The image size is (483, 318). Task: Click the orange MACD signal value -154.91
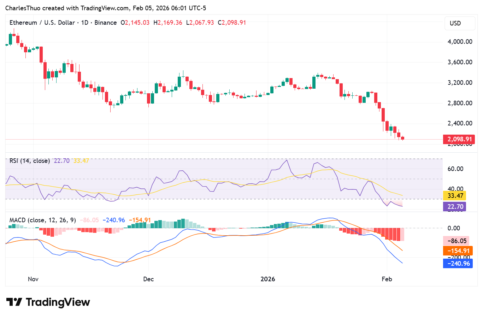pyautogui.click(x=458, y=251)
